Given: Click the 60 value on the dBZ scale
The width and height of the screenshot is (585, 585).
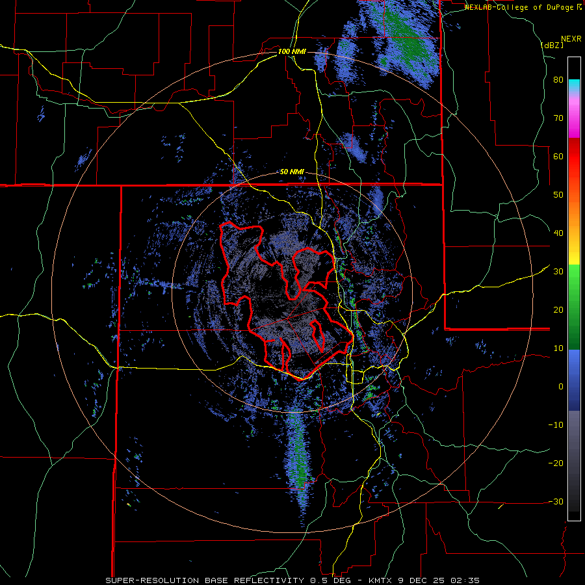Looking at the screenshot, I should (x=558, y=156).
